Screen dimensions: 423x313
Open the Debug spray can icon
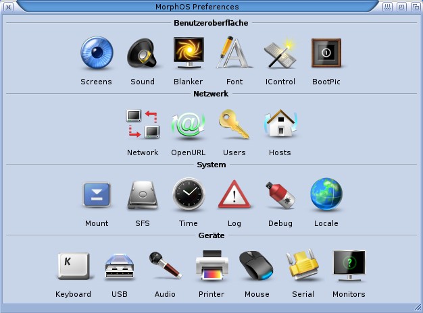(x=280, y=195)
